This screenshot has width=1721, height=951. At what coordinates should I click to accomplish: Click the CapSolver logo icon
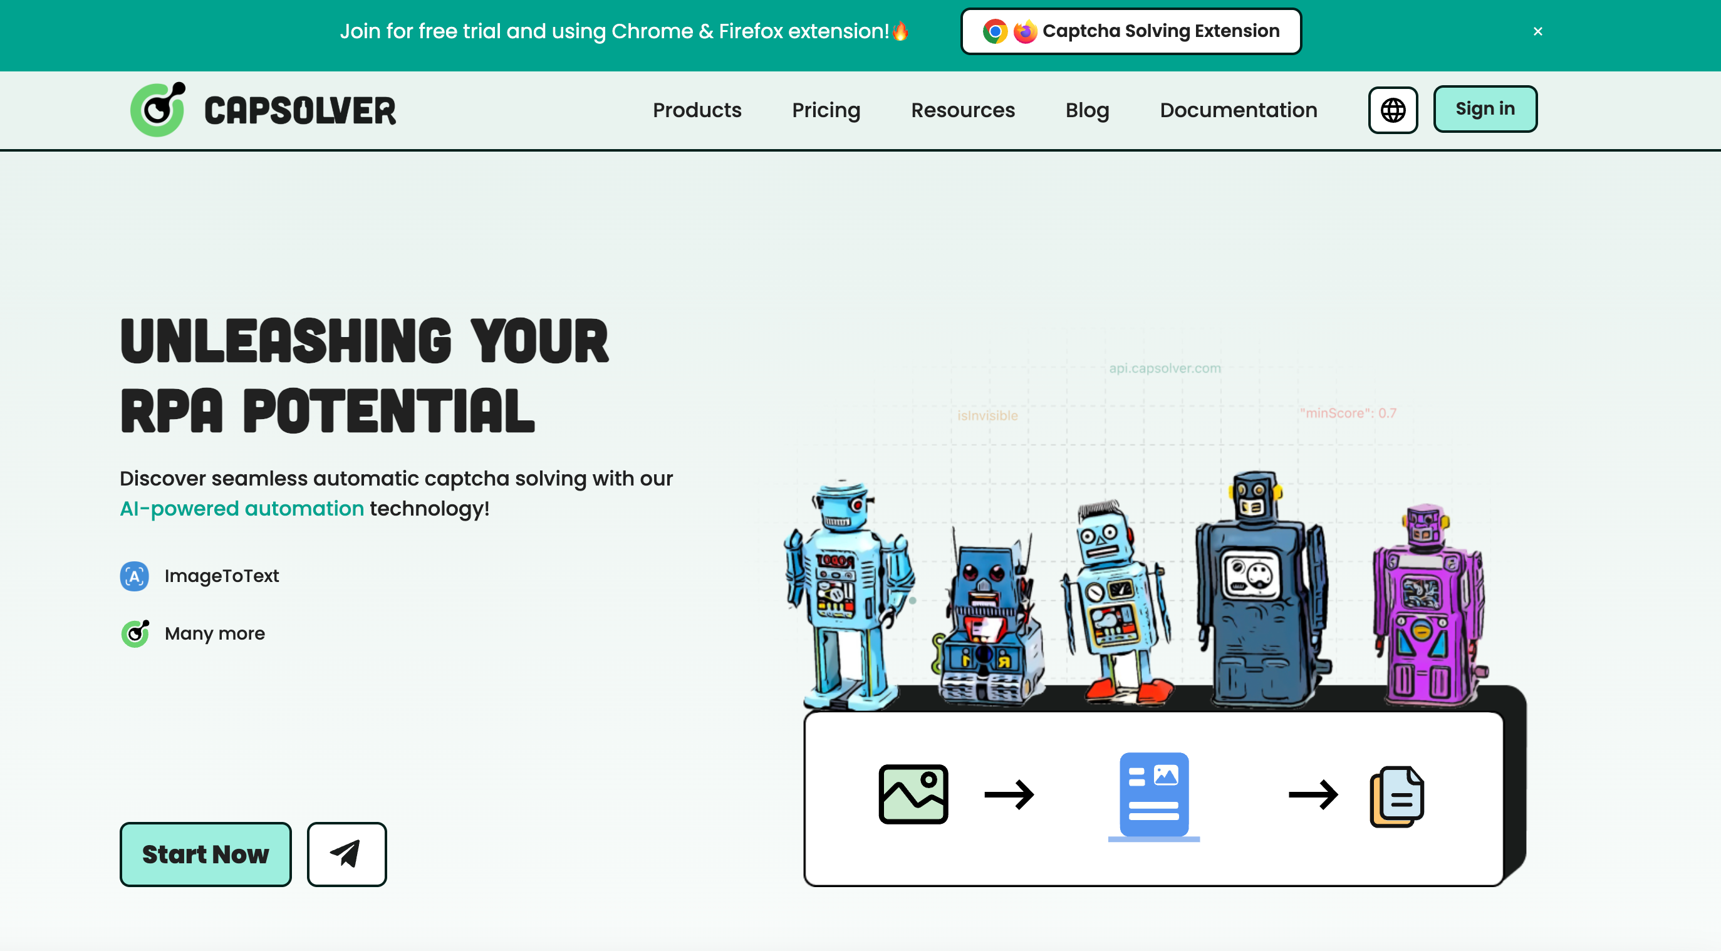(159, 110)
